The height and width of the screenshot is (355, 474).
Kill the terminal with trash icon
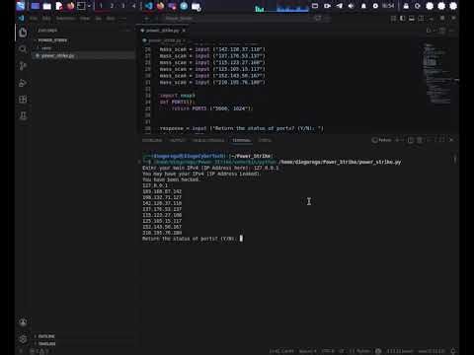[420, 140]
